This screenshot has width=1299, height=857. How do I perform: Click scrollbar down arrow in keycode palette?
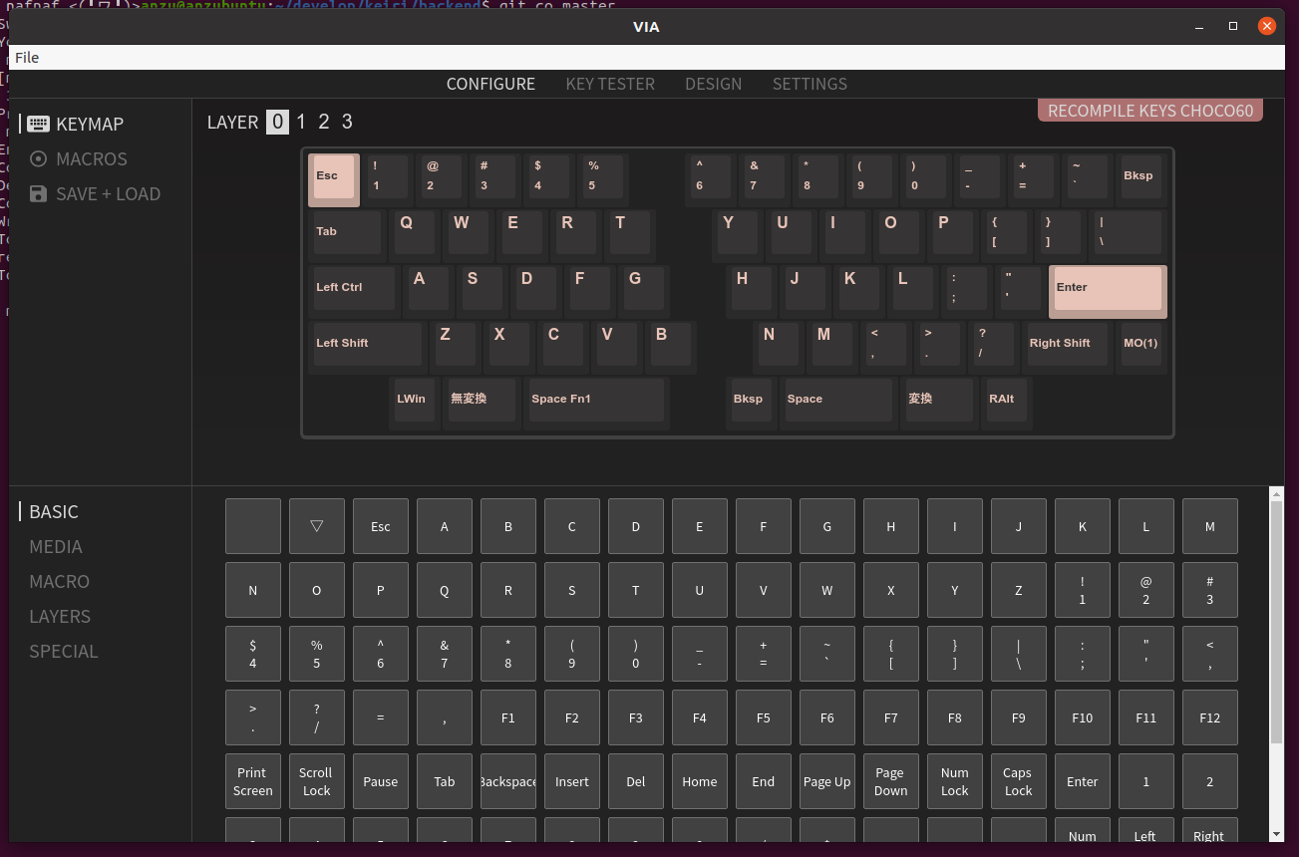(x=1277, y=834)
